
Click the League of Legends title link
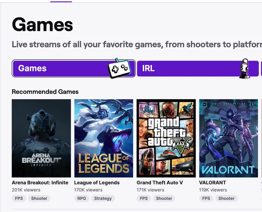(97, 183)
